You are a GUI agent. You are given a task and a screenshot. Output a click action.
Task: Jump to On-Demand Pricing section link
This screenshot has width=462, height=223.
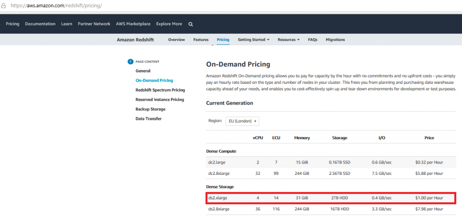point(154,80)
